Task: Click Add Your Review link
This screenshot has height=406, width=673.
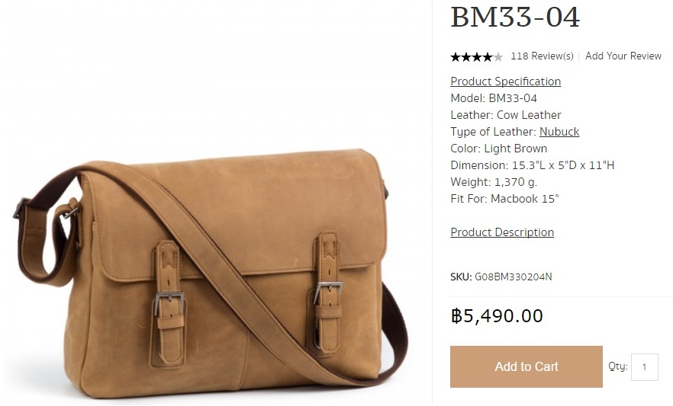Action: coord(623,56)
